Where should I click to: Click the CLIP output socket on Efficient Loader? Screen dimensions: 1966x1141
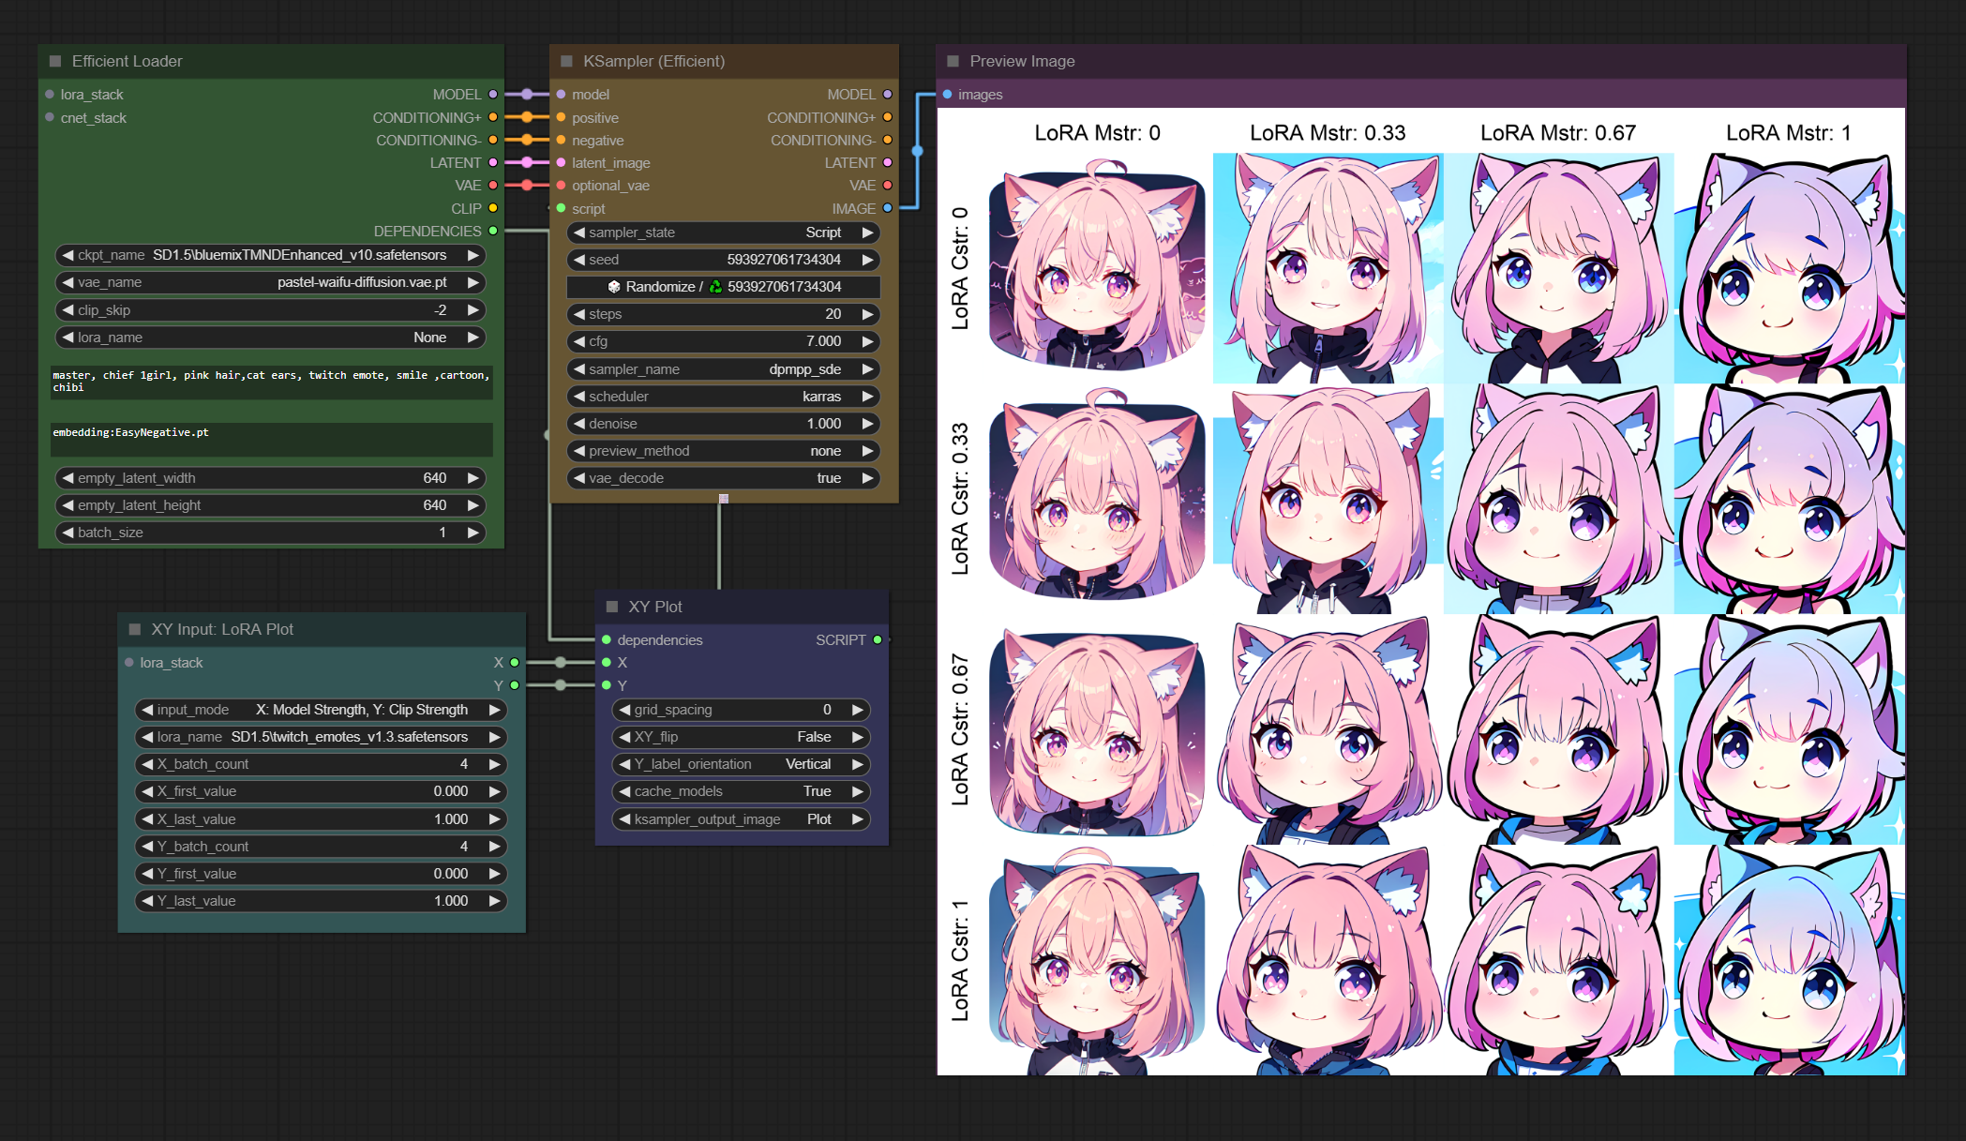(x=493, y=208)
